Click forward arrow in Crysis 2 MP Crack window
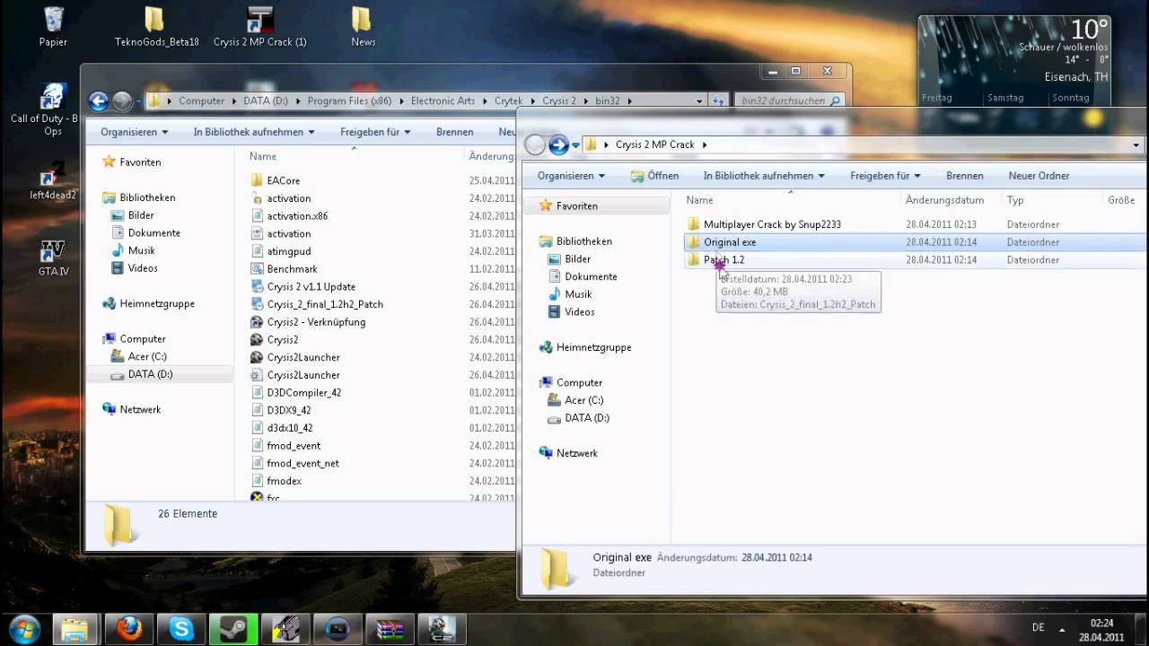1149x646 pixels. (558, 144)
